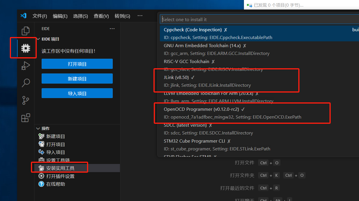This screenshot has width=359, height=201.
Task: Click the 在线帮助 question mark icon
Action: coord(41,184)
